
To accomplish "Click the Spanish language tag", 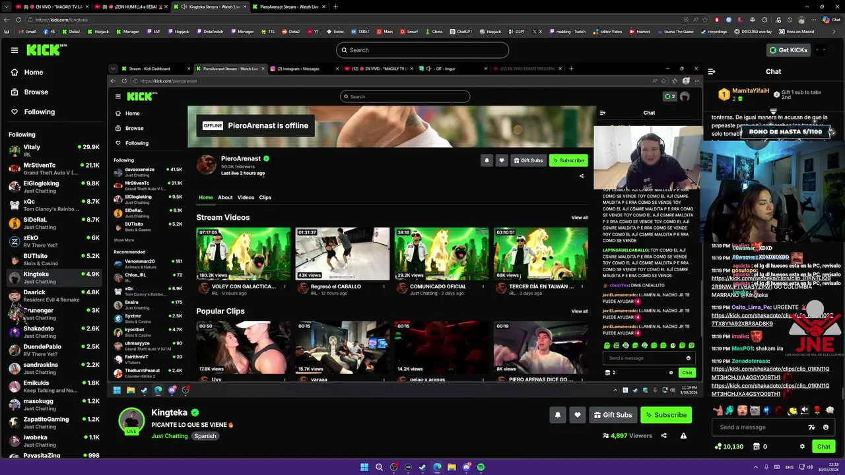I will tap(205, 436).
